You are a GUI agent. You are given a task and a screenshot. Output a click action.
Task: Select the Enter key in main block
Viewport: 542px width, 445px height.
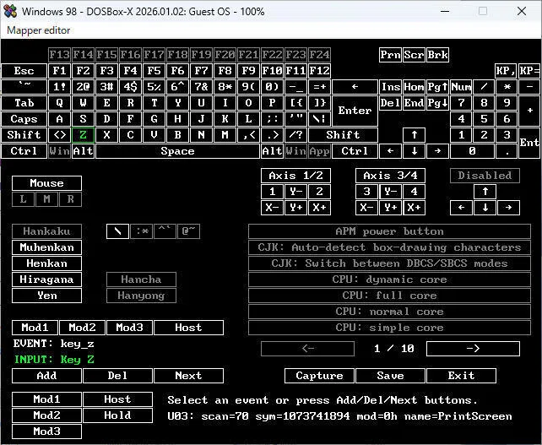tap(355, 111)
